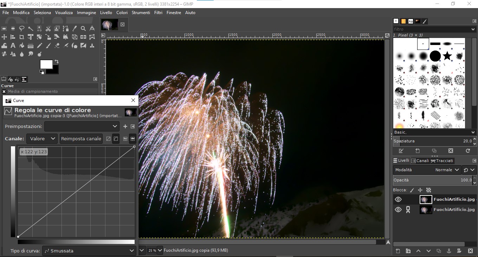This screenshot has height=257, width=478.
Task: Select the Crop tool
Action: tap(22, 37)
